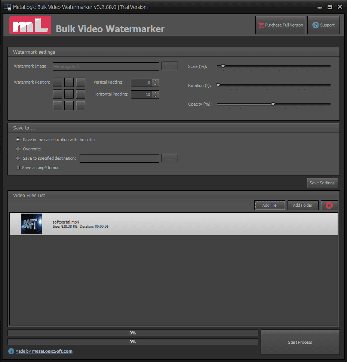
Task: Click the Horizontal Padding value field
Action: point(142,94)
